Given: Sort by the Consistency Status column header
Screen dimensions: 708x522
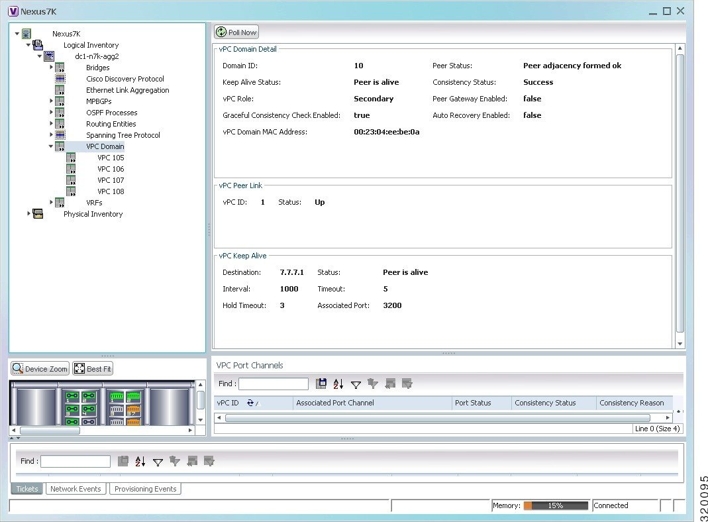Looking at the screenshot, I should tap(554, 403).
